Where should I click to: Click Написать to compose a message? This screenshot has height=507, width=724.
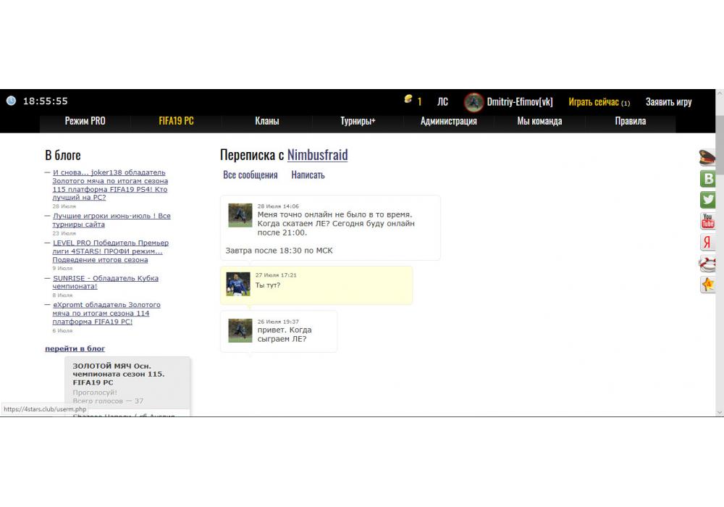308,175
